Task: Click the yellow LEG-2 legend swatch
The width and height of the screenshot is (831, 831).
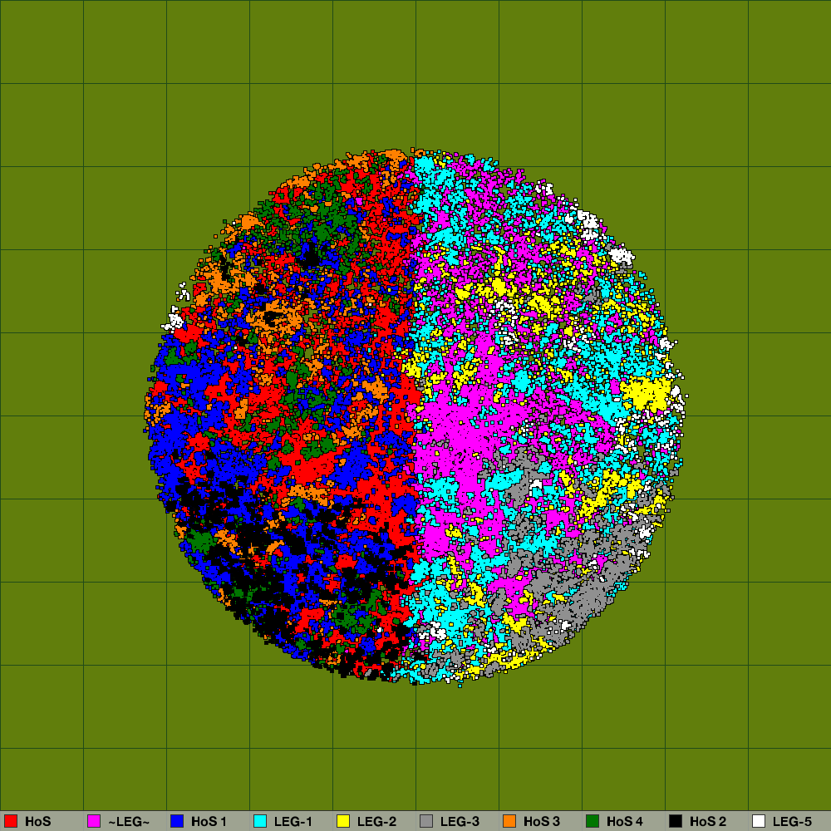Action: tap(343, 821)
